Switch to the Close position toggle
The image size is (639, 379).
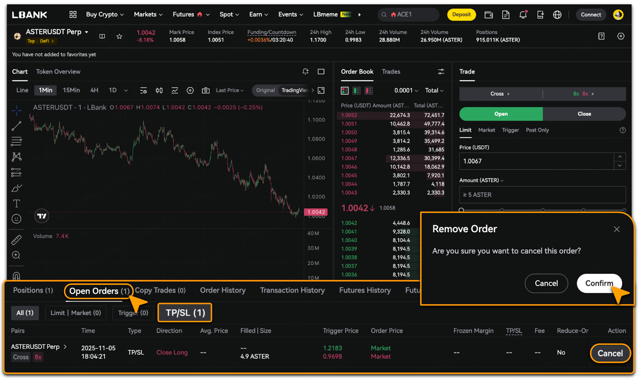pyautogui.click(x=584, y=114)
